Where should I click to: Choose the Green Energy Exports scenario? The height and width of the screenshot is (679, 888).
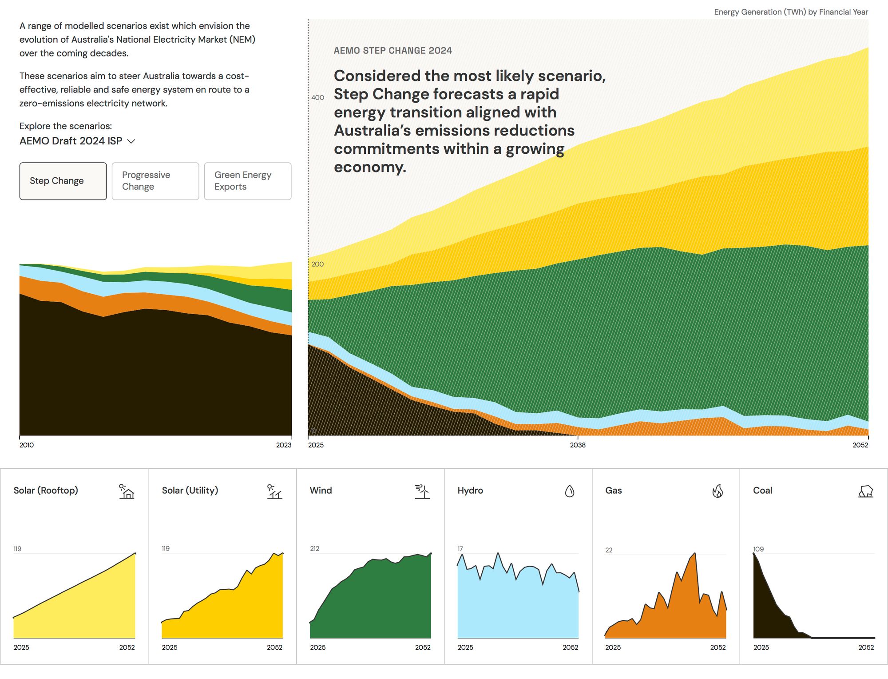click(248, 181)
